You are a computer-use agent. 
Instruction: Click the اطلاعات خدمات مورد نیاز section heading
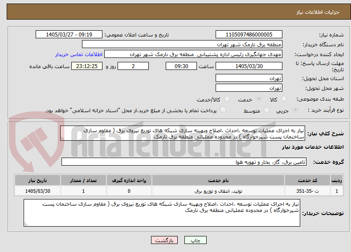click(x=313, y=147)
